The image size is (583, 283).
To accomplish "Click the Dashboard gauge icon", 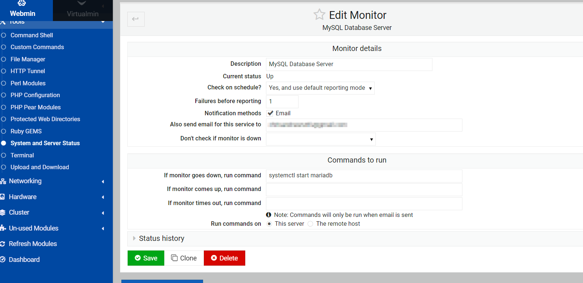I will coord(3,260).
